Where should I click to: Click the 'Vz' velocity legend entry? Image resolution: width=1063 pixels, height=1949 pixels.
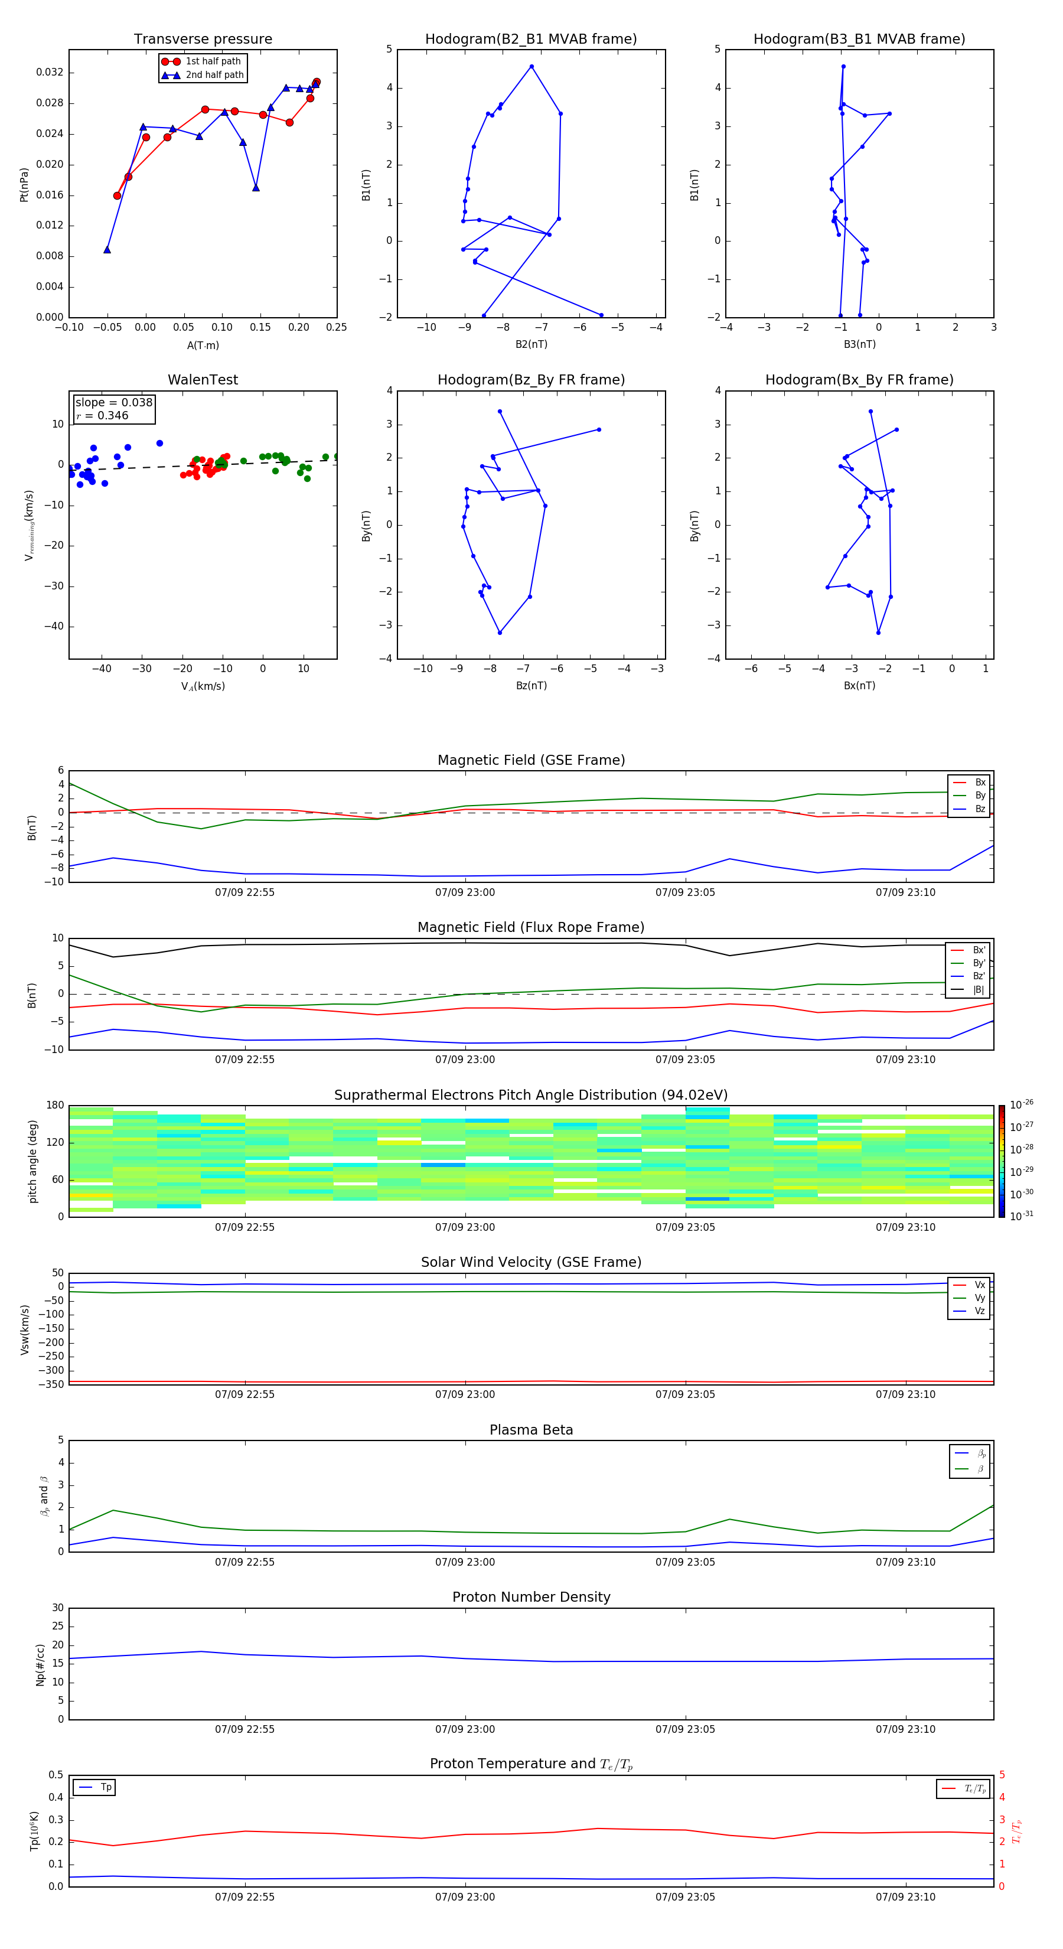click(970, 1311)
